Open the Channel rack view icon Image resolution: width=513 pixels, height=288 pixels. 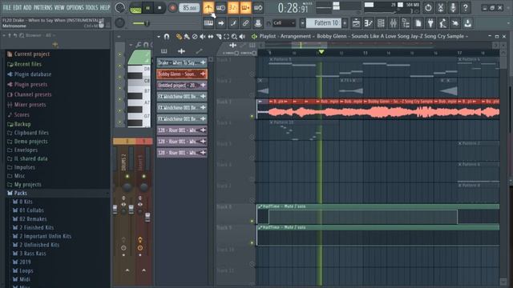381,23
